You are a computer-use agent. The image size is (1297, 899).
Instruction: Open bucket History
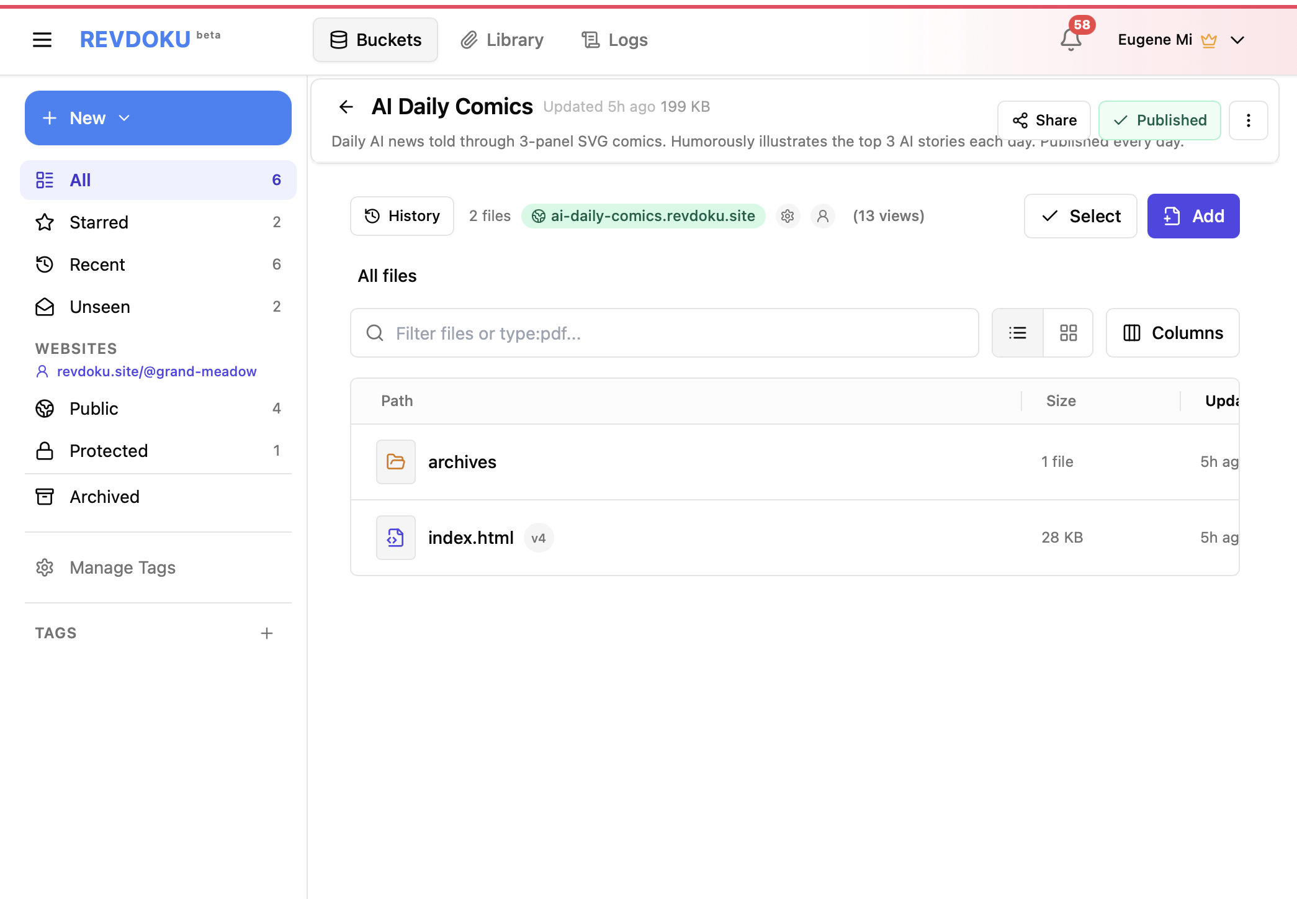(x=402, y=216)
